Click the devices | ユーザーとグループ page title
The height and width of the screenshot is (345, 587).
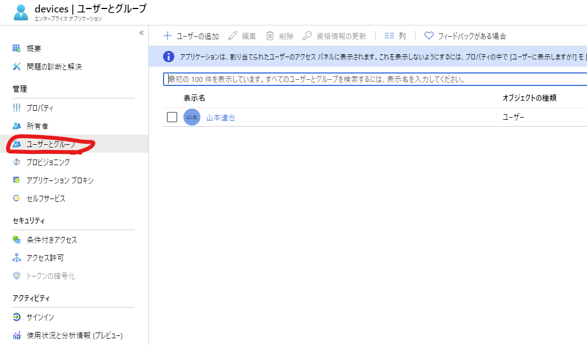(x=91, y=8)
